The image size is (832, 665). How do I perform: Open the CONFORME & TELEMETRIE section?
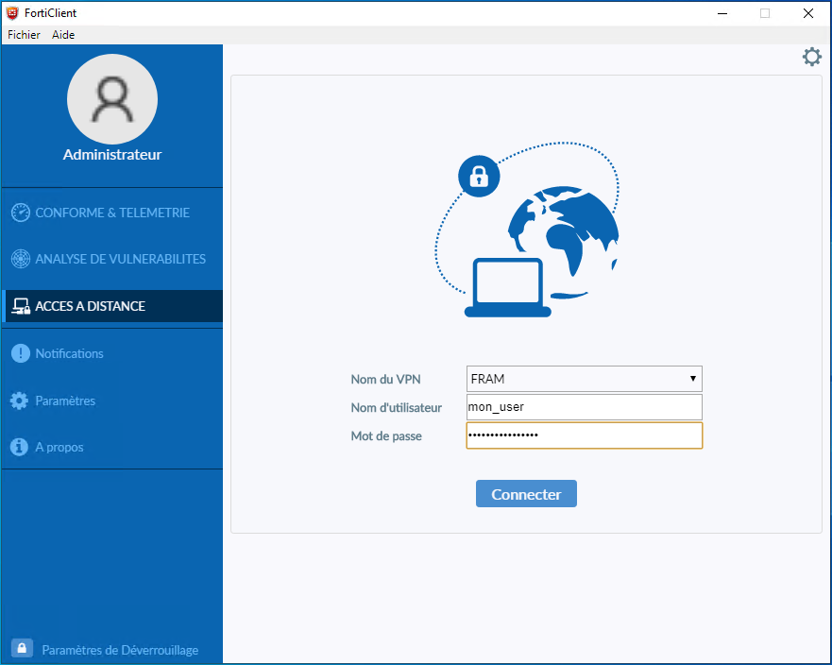(112, 213)
